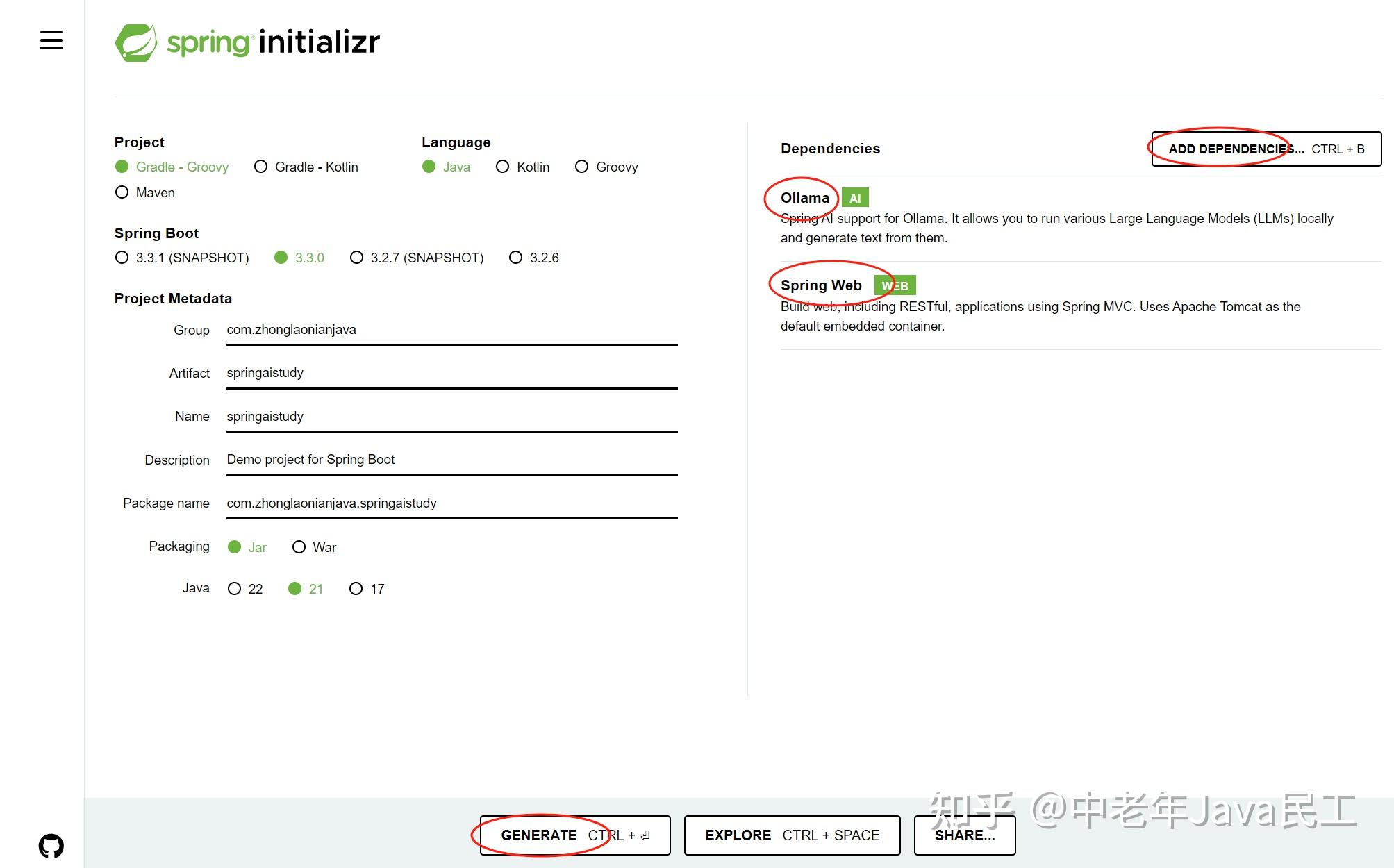Image resolution: width=1394 pixels, height=868 pixels.
Task: Select Spring Boot 3.2.6 version
Action: point(516,258)
